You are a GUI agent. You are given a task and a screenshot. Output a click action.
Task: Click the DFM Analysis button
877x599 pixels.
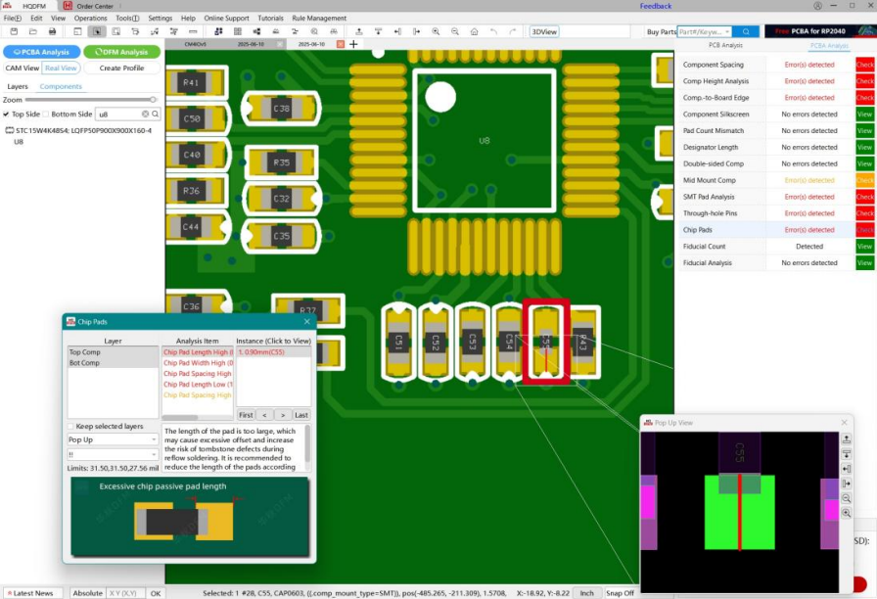[x=121, y=52]
